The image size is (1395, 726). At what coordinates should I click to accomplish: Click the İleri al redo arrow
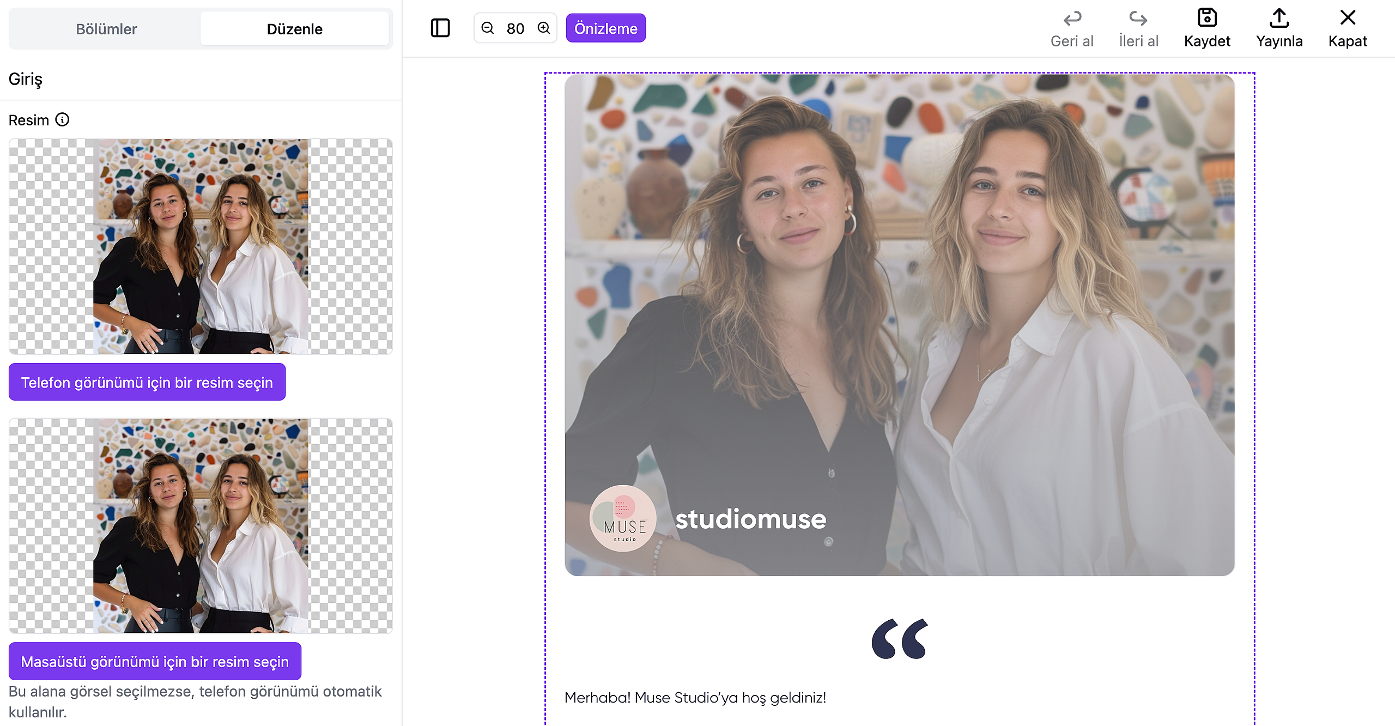[x=1138, y=19]
